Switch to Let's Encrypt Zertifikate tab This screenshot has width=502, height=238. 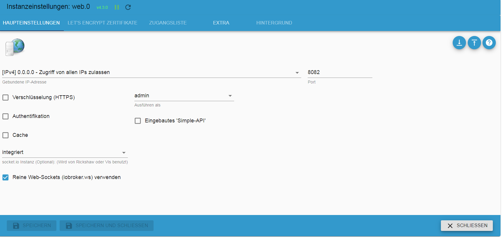[102, 23]
